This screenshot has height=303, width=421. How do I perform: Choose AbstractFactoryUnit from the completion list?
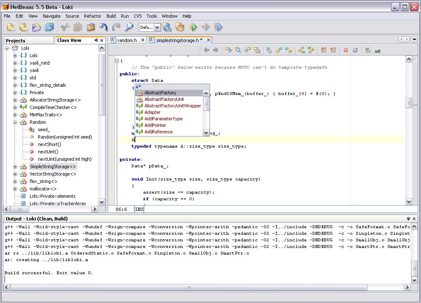164,99
